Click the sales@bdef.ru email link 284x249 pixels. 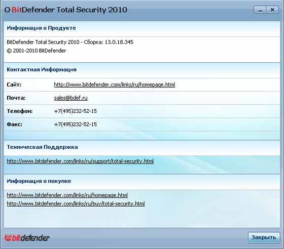70,98
